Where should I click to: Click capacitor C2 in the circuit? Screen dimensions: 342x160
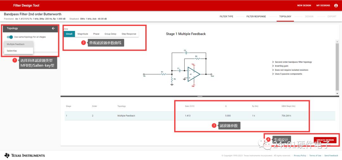[x=186, y=52]
